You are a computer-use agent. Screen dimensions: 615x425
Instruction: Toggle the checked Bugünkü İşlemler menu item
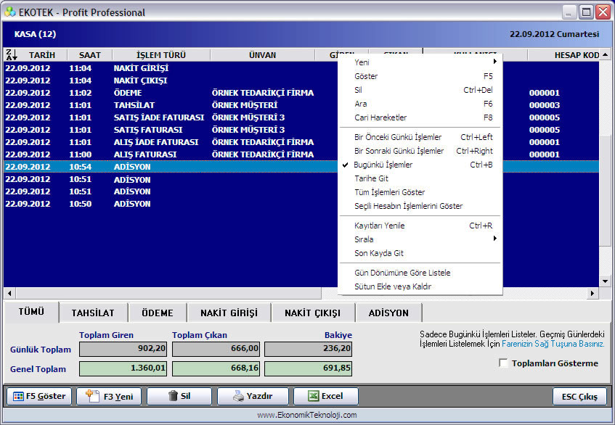pos(420,165)
